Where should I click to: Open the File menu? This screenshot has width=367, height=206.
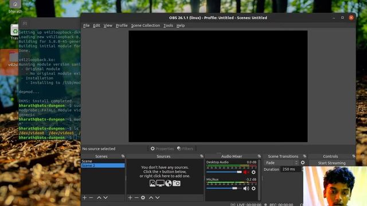(87, 25)
